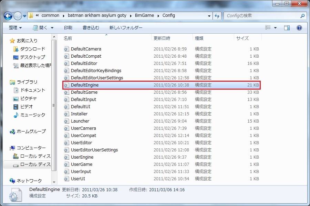
Task: Navigate to BmGame in breadcrumb
Action: tap(144, 15)
